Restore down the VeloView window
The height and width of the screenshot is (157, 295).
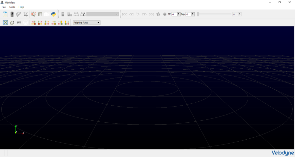point(280,2)
